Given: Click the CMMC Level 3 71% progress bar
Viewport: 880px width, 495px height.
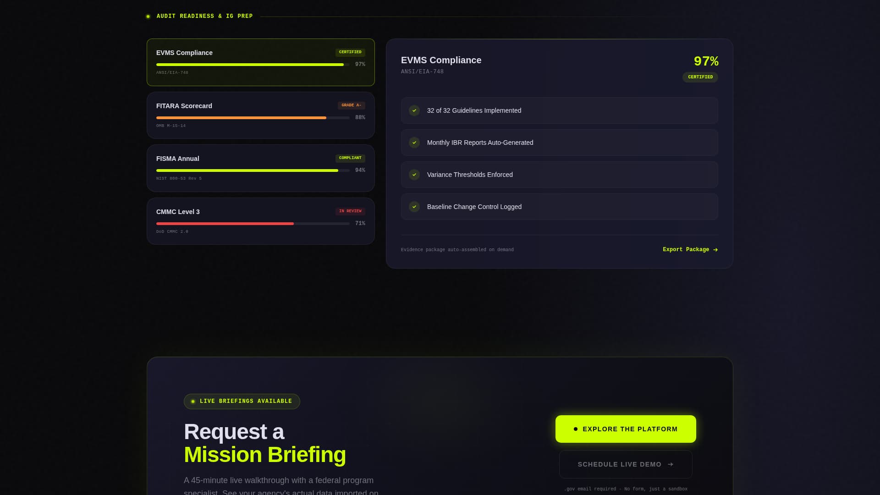Looking at the screenshot, I should [x=253, y=224].
